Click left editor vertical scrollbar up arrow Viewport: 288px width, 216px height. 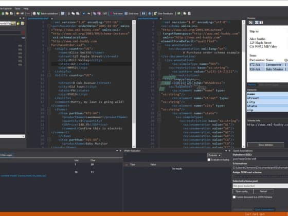click(134, 22)
